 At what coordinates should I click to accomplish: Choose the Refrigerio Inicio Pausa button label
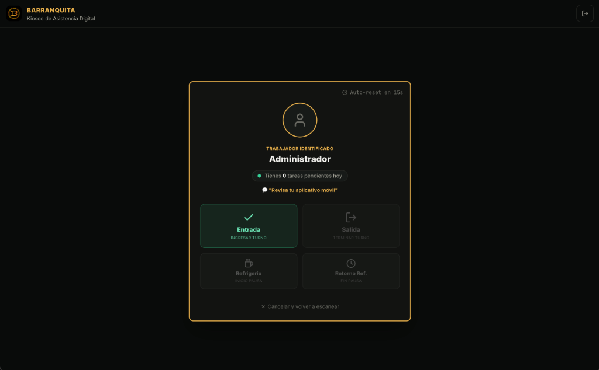248,277
